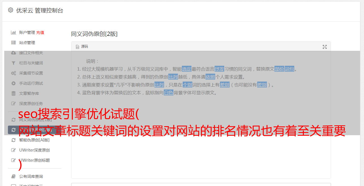Toggle 源码 source code view

[x=82, y=47]
